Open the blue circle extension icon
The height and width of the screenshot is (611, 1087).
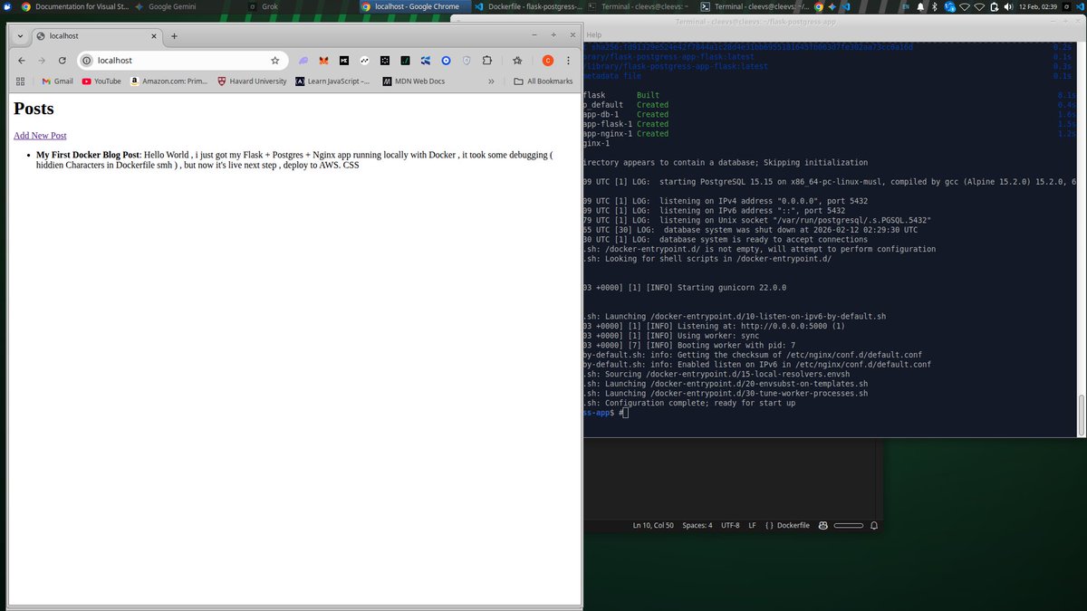point(447,61)
